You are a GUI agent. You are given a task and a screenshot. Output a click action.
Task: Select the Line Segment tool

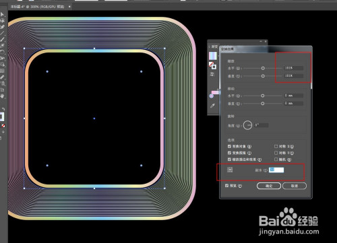click(2, 34)
